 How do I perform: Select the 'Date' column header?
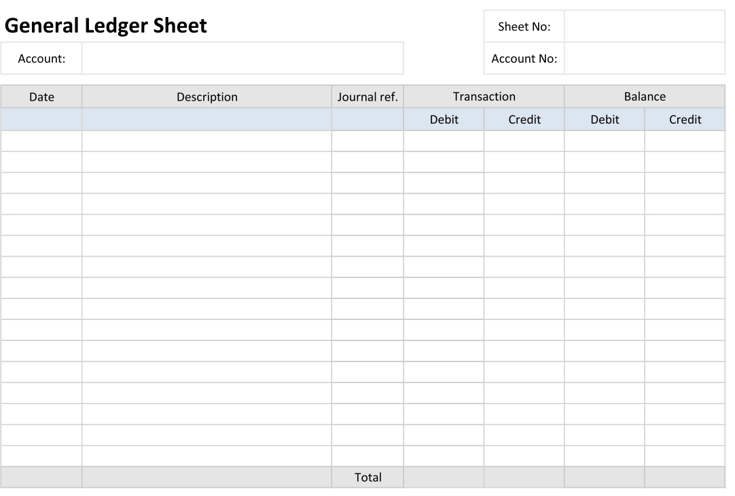(41, 96)
